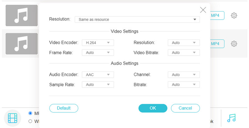Image resolution: width=249 pixels, height=128 pixels.
Task: Open the Channel dropdown
Action: (184, 75)
